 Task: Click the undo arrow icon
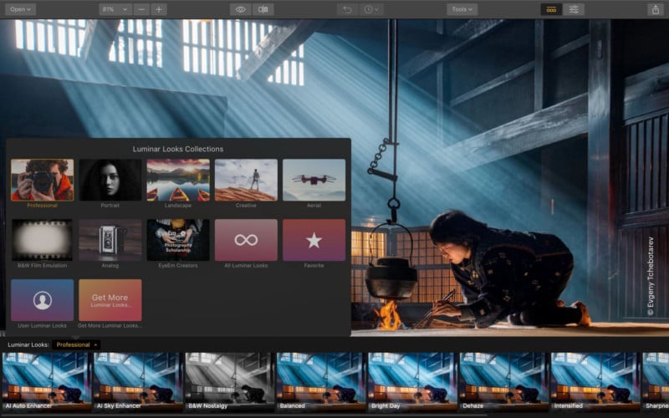coord(347,9)
